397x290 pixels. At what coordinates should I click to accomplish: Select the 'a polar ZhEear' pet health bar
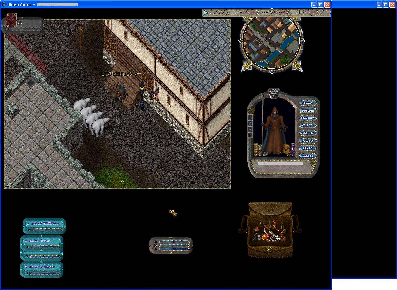tap(42, 270)
